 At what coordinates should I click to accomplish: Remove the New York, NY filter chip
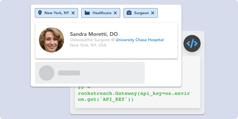[x=73, y=13]
